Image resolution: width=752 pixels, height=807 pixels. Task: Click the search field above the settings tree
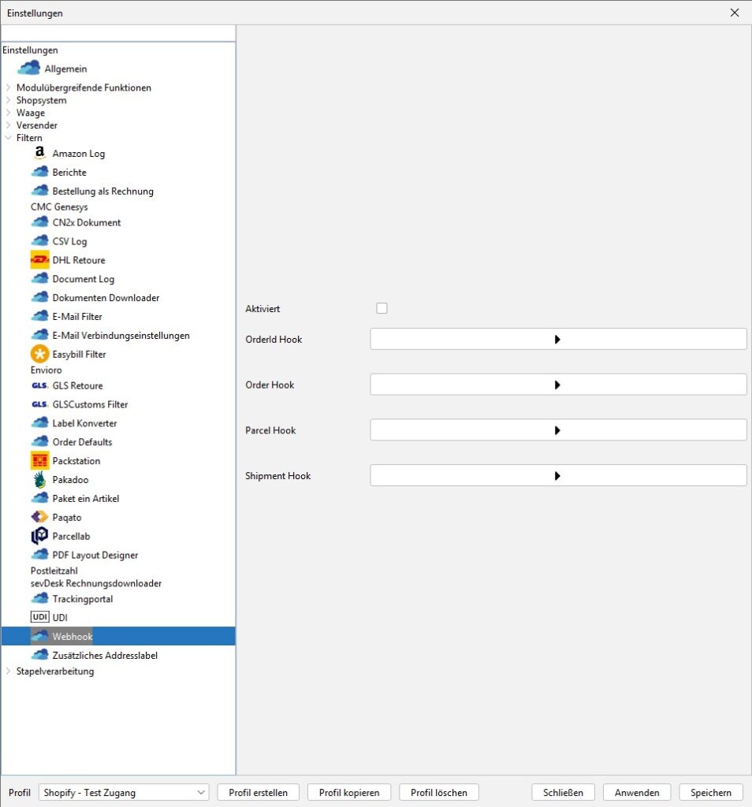click(118, 33)
